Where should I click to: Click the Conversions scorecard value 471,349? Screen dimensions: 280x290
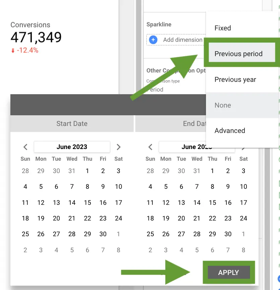point(36,37)
